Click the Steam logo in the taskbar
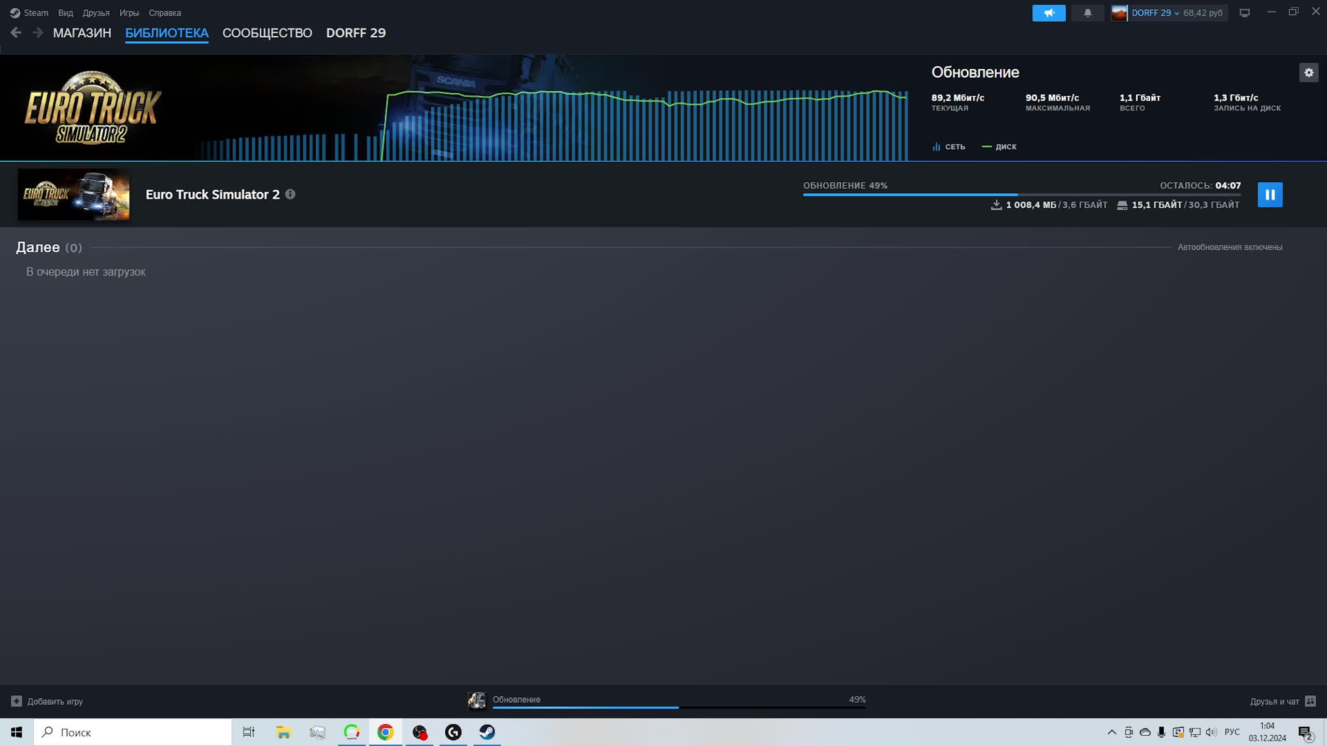This screenshot has height=746, width=1327. pos(487,732)
